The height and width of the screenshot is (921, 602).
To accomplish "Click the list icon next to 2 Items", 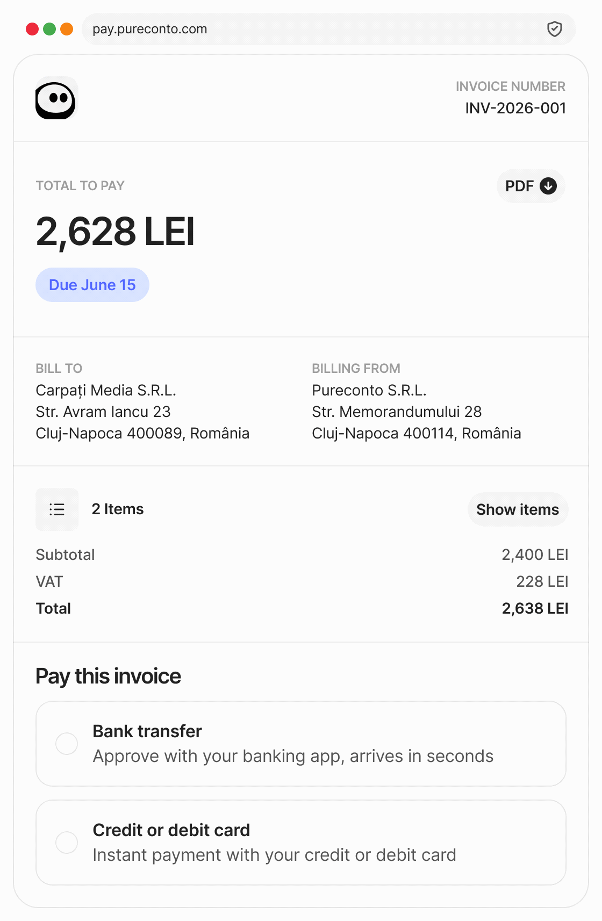I will point(57,509).
